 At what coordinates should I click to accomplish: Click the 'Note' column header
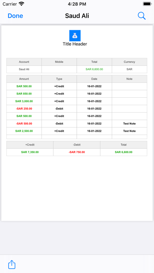click(129, 79)
